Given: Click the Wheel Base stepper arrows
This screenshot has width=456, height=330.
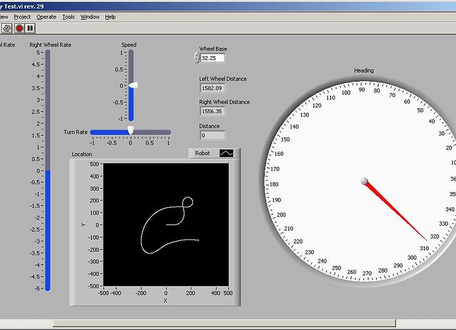Looking at the screenshot, I should (x=197, y=57).
